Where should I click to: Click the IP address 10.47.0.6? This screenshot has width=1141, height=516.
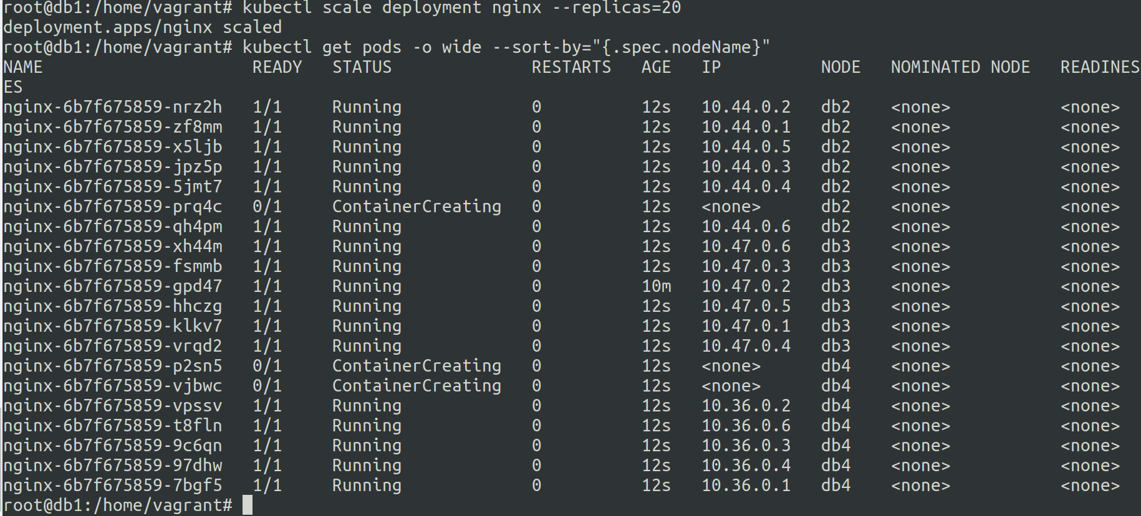coord(746,246)
